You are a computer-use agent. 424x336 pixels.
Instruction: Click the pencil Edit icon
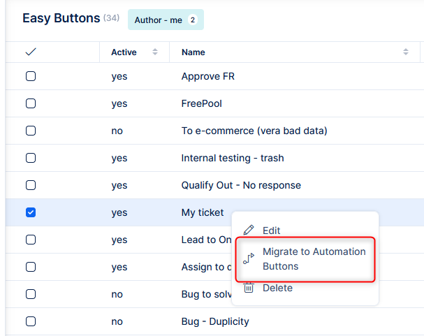249,231
